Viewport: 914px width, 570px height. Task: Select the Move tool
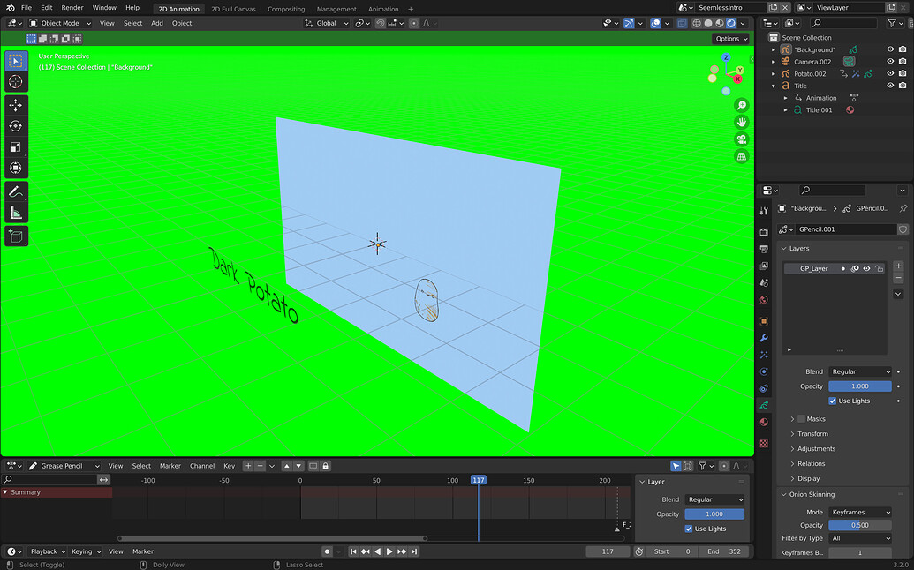pos(14,104)
